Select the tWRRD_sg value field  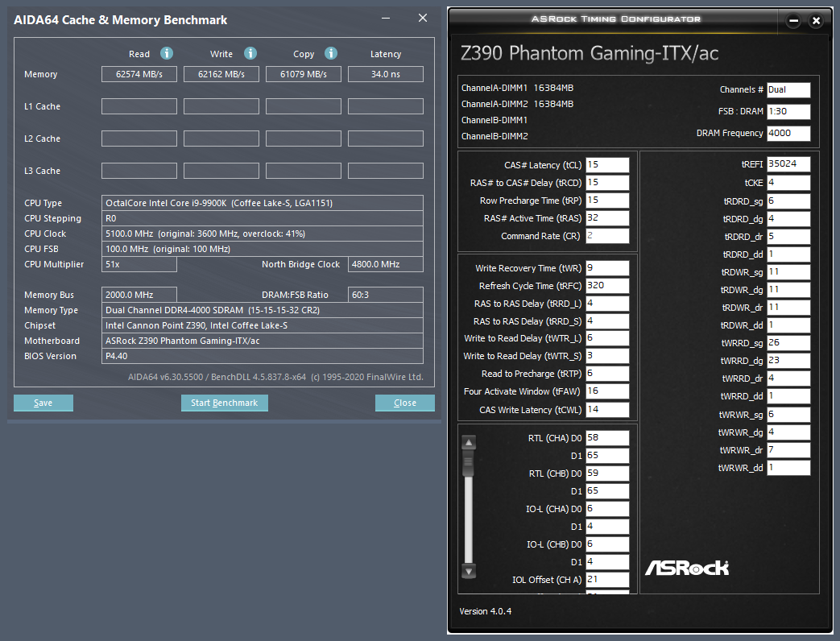click(x=788, y=343)
